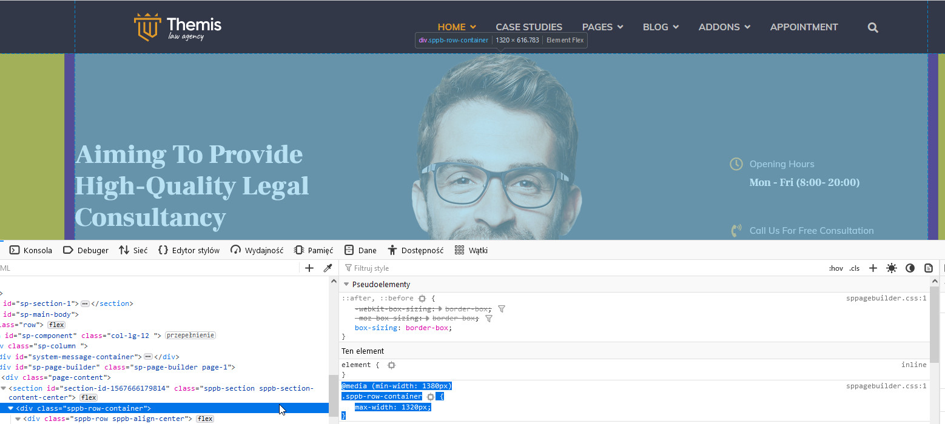
Task: Click selector highlighter icon next to .sppb-row-container
Action: pos(431,397)
